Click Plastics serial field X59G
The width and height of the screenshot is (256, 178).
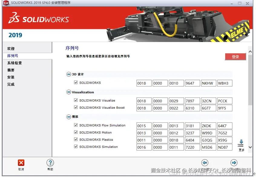[x=225, y=140]
